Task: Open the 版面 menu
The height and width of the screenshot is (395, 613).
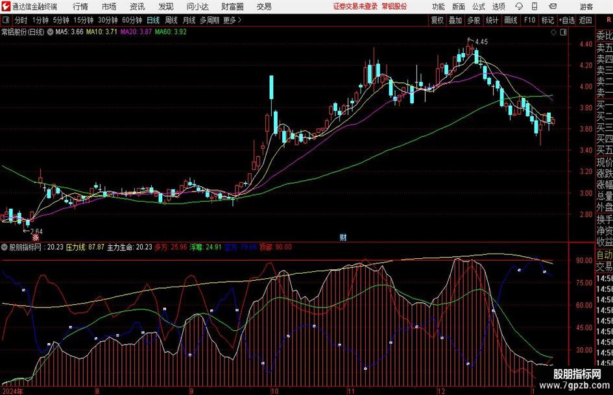Action: tap(459, 6)
